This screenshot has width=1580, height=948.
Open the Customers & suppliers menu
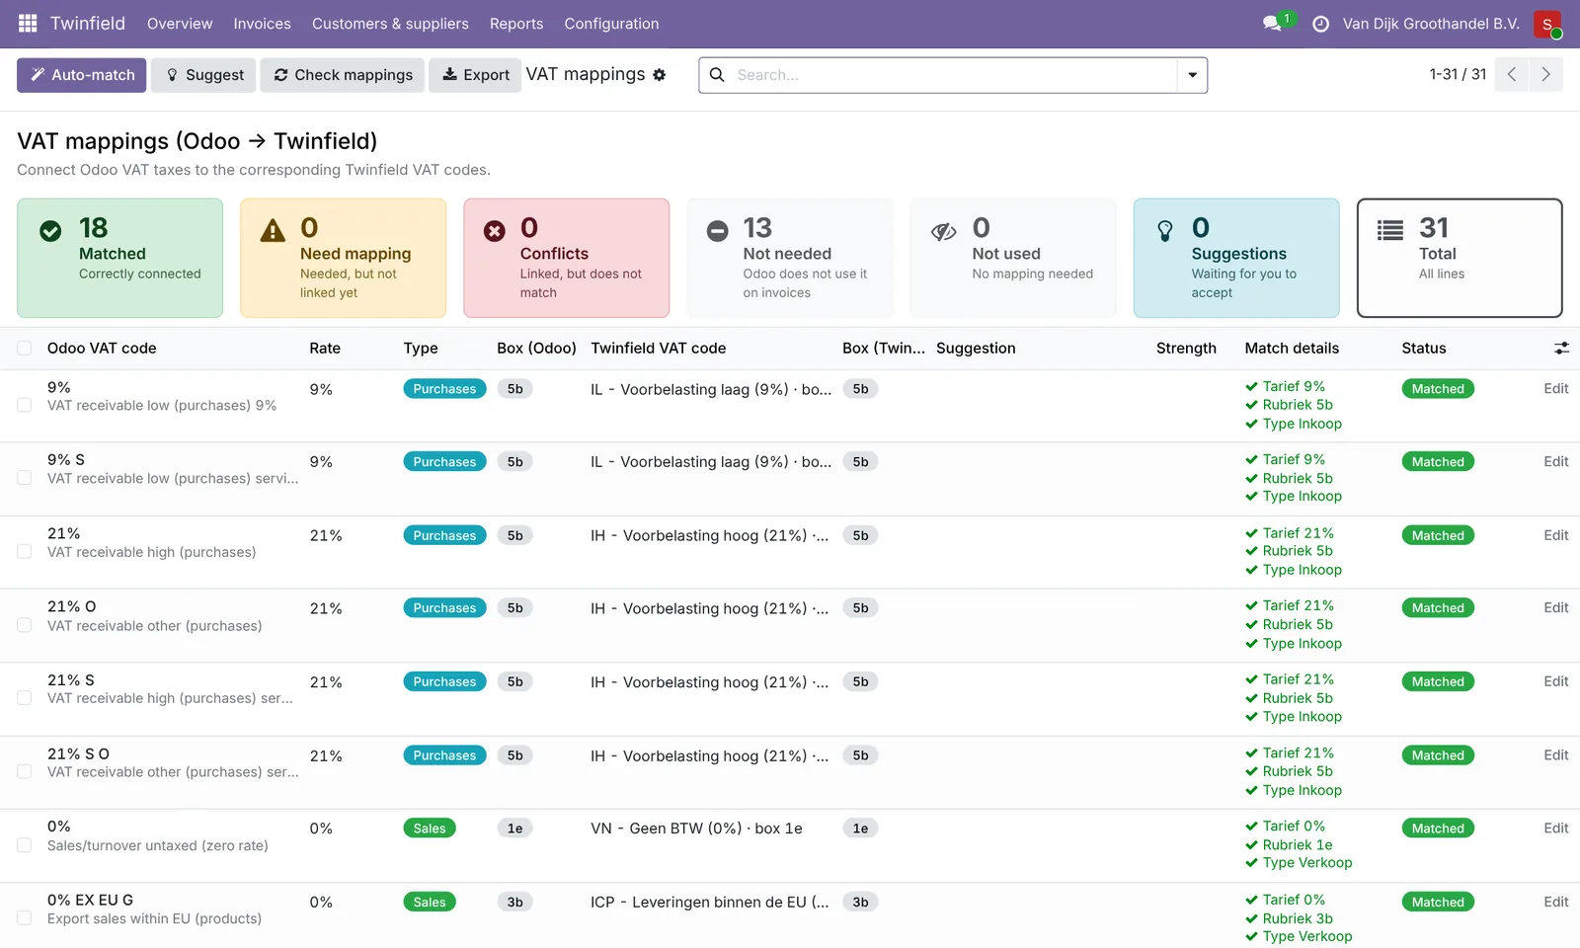390,24
